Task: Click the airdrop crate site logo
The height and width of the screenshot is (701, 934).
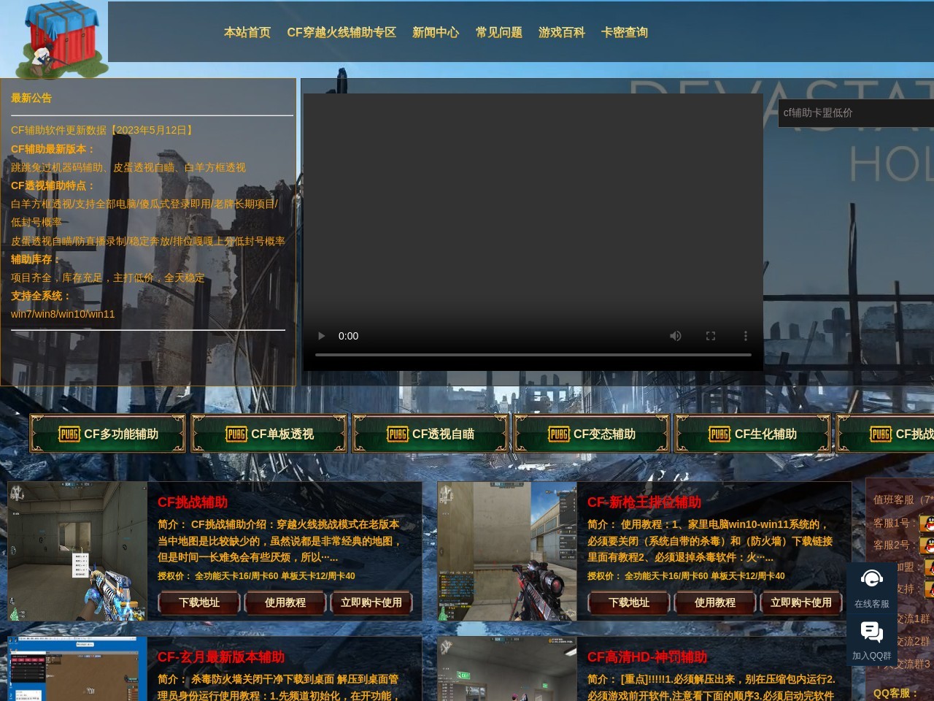Action: tap(61, 39)
